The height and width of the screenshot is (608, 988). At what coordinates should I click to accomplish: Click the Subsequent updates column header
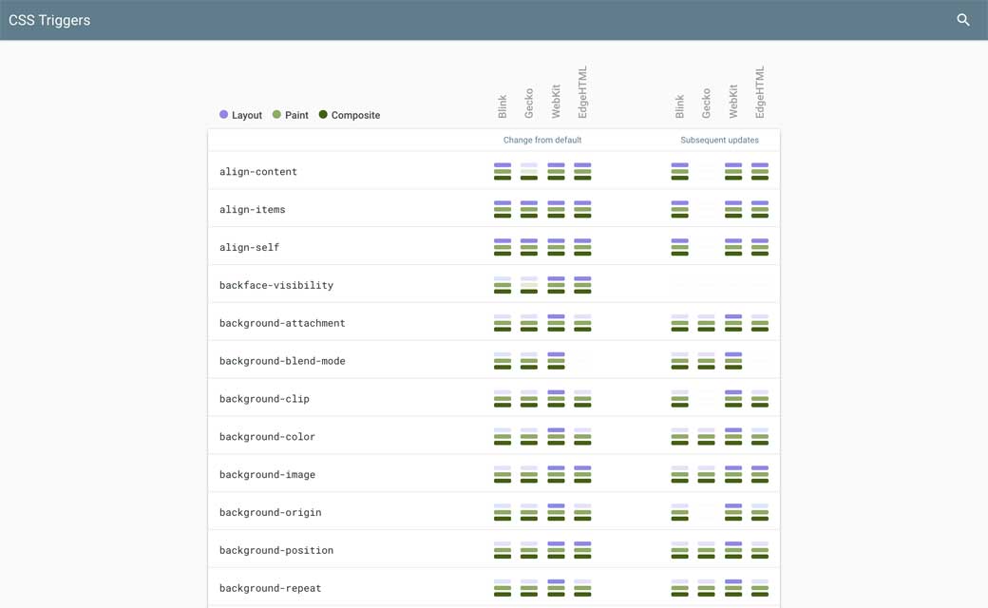719,140
